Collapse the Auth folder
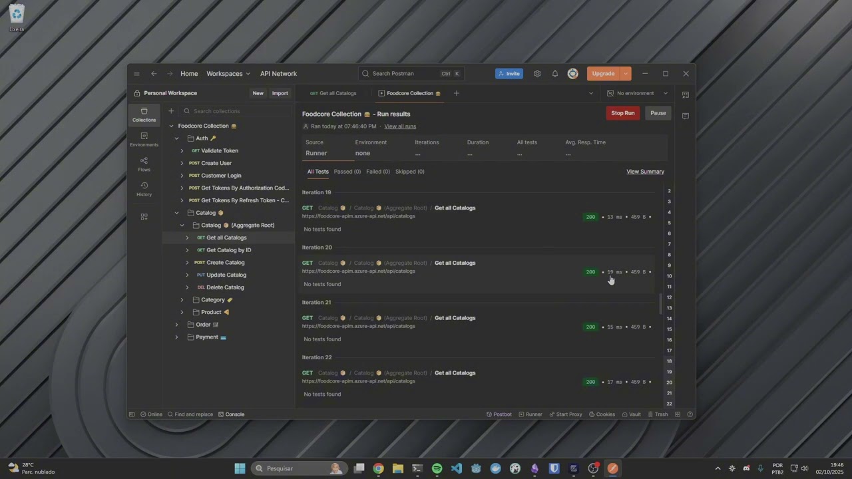852x479 pixels. pyautogui.click(x=176, y=138)
